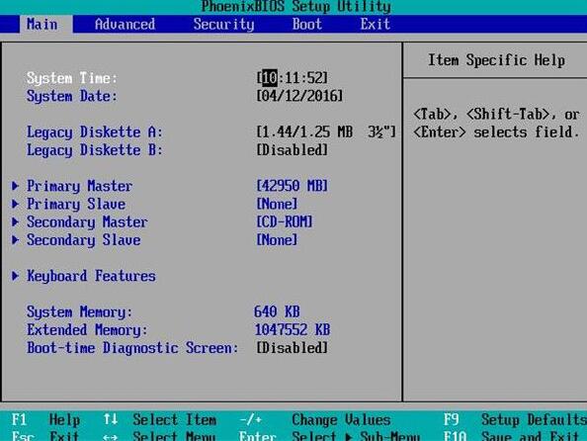587x441 pixels.
Task: Click the System Memory 640 KB value
Action: click(x=277, y=311)
